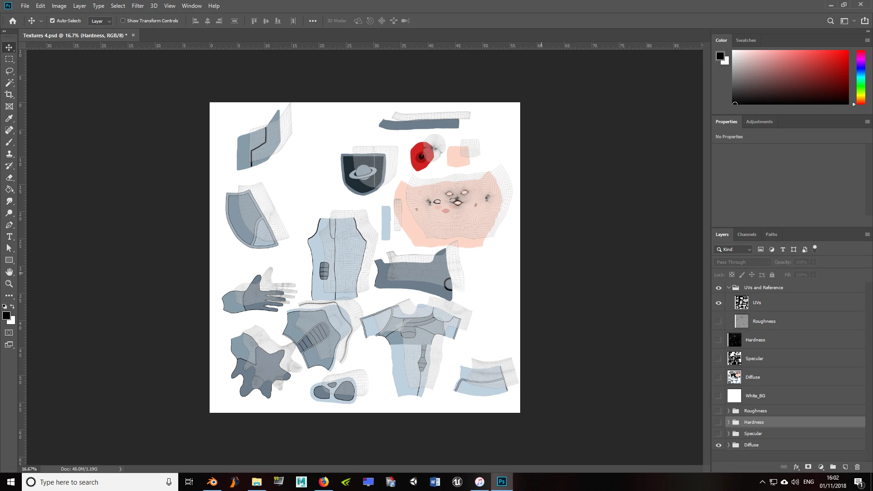Image resolution: width=873 pixels, height=491 pixels.
Task: Switch to the Channels tab
Action: [747, 235]
